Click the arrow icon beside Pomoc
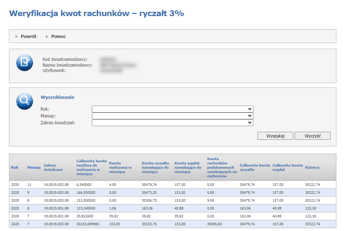 click(x=47, y=37)
